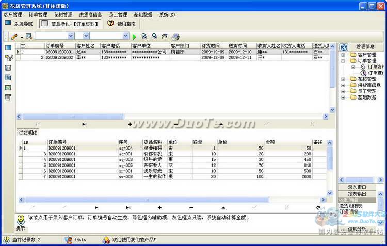The height and width of the screenshot is (246, 387).
Task: Click the green run query arrow
Action: click(134, 37)
